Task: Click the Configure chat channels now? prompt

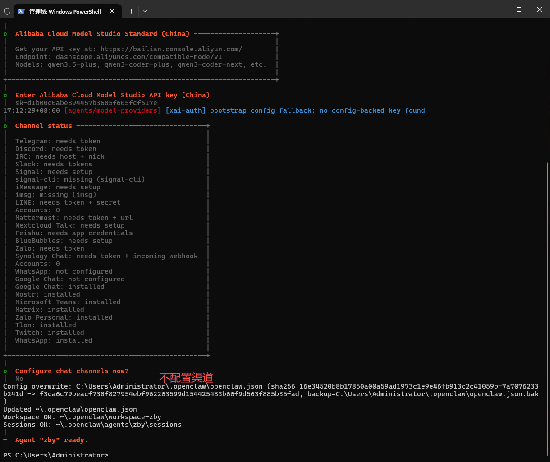Action: 72,371
